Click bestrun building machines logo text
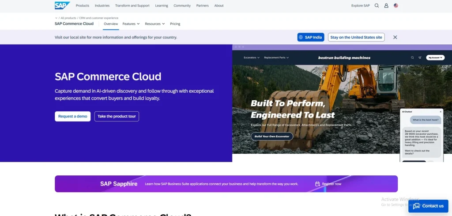This screenshot has width=452, height=216. click(x=344, y=58)
